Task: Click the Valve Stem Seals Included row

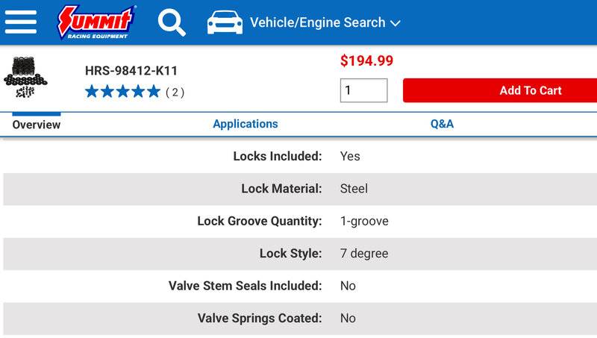Action: click(x=298, y=286)
